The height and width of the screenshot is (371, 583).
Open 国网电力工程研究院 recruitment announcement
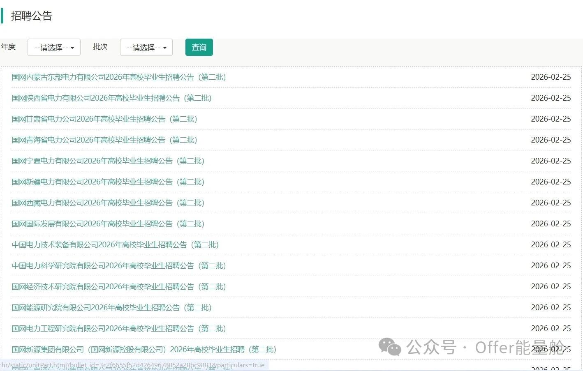point(118,329)
